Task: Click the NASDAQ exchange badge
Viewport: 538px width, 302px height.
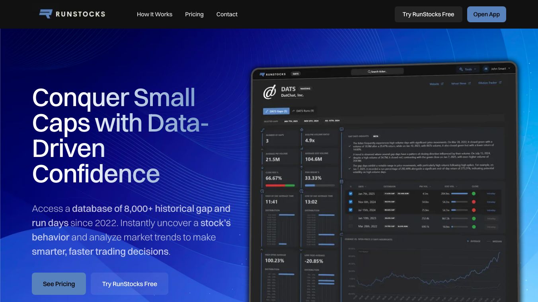Action: (305, 89)
